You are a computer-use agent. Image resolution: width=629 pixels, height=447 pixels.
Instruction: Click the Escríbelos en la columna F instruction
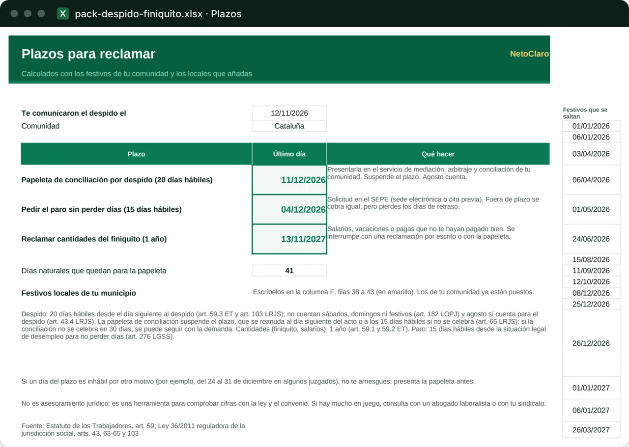point(393,292)
